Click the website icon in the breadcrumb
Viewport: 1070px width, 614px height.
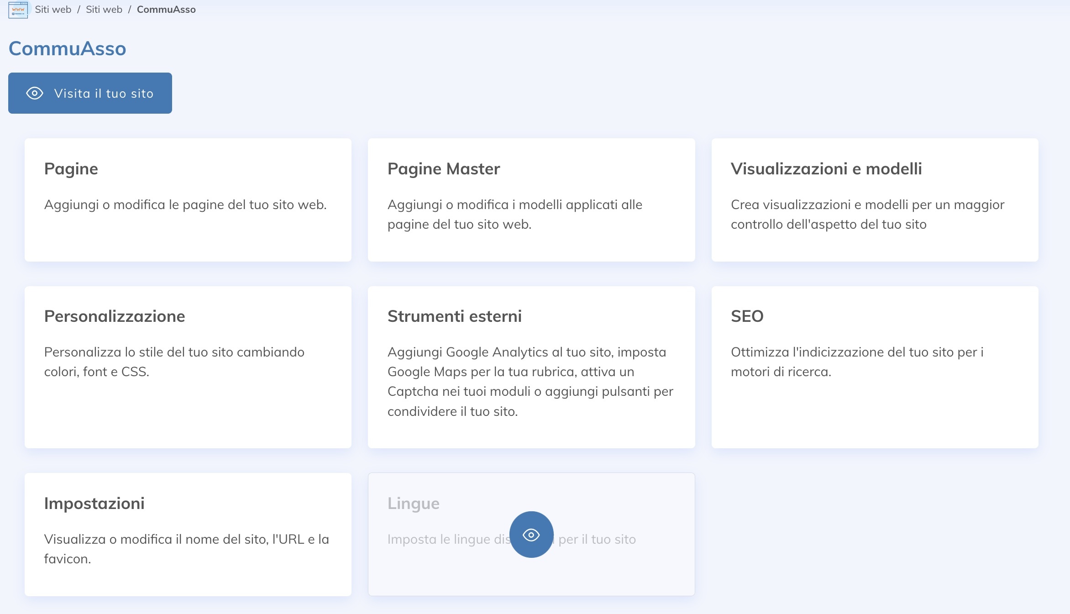pyautogui.click(x=18, y=10)
